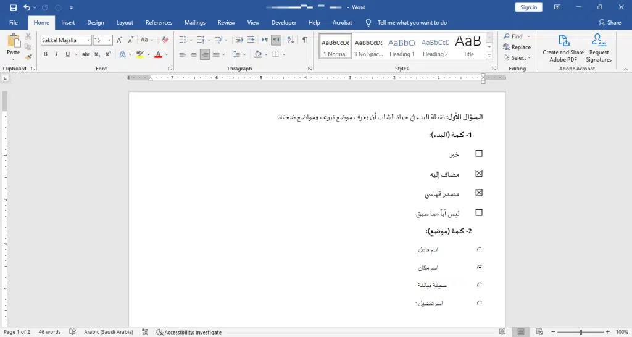Open the font name dropdown

(88, 40)
